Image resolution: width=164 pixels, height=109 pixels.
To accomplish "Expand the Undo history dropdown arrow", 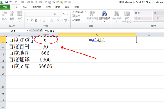I will click(13, 2).
